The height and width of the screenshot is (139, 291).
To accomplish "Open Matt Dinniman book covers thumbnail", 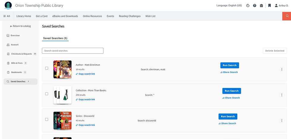I will 63,69.
